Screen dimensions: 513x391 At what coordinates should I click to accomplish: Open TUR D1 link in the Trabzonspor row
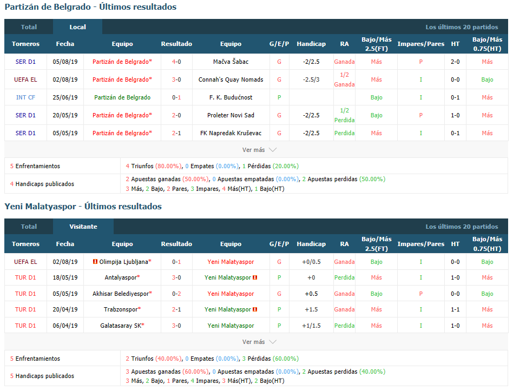tap(25, 309)
